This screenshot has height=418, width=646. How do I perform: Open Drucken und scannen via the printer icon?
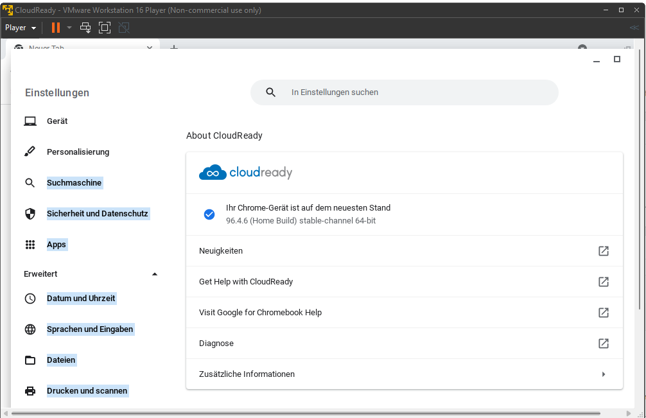(x=30, y=391)
